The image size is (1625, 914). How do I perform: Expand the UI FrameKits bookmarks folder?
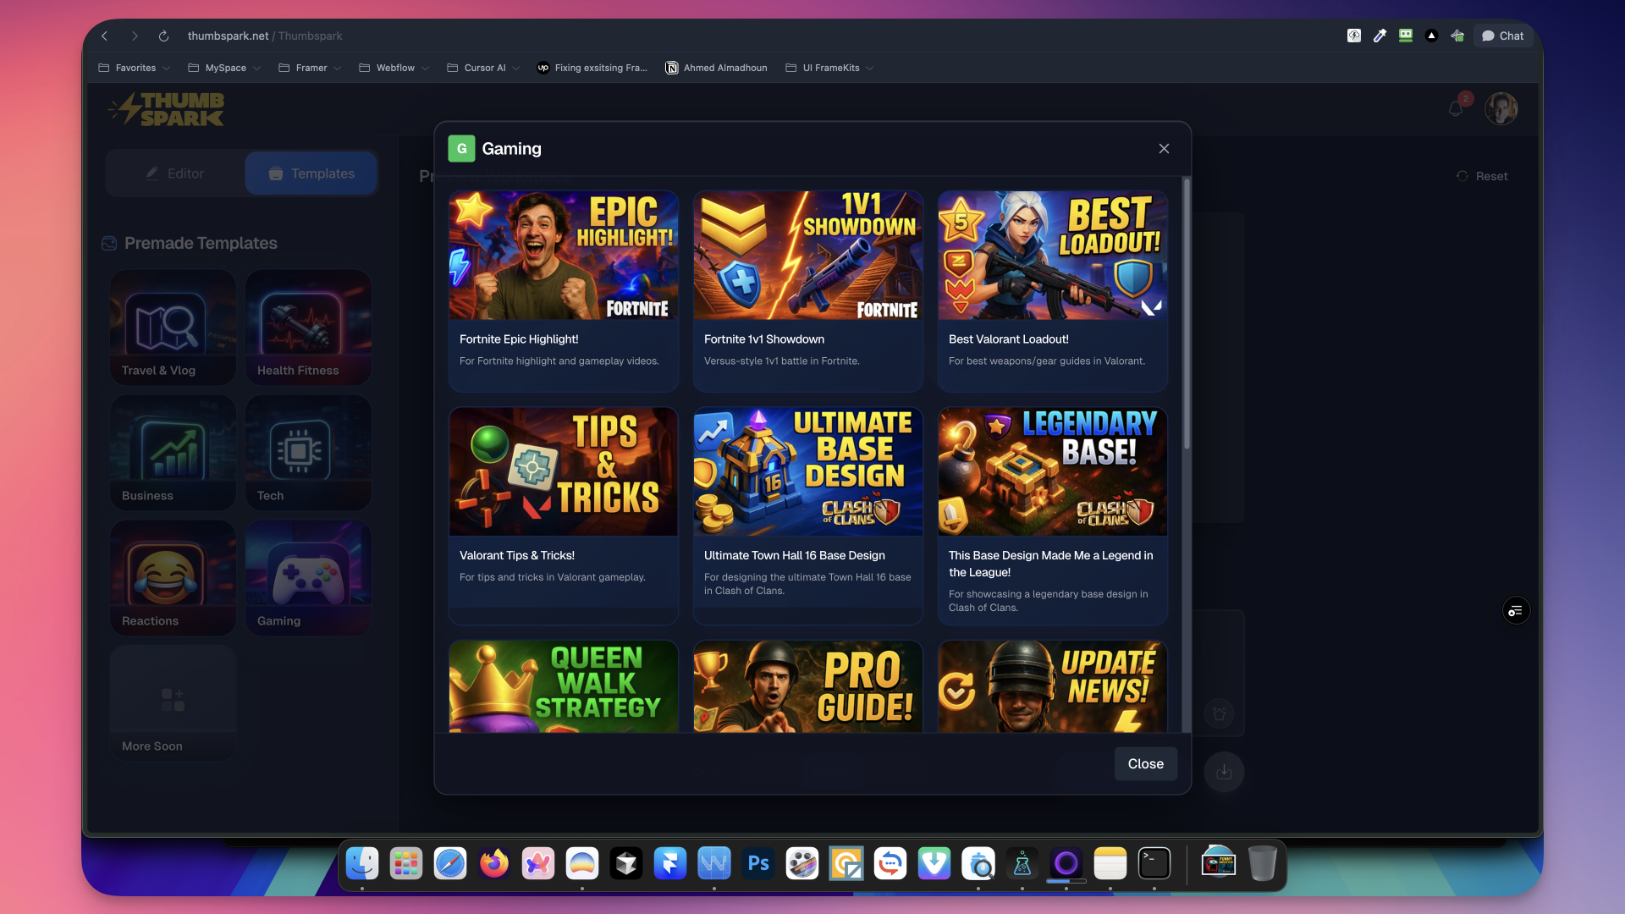point(829,68)
